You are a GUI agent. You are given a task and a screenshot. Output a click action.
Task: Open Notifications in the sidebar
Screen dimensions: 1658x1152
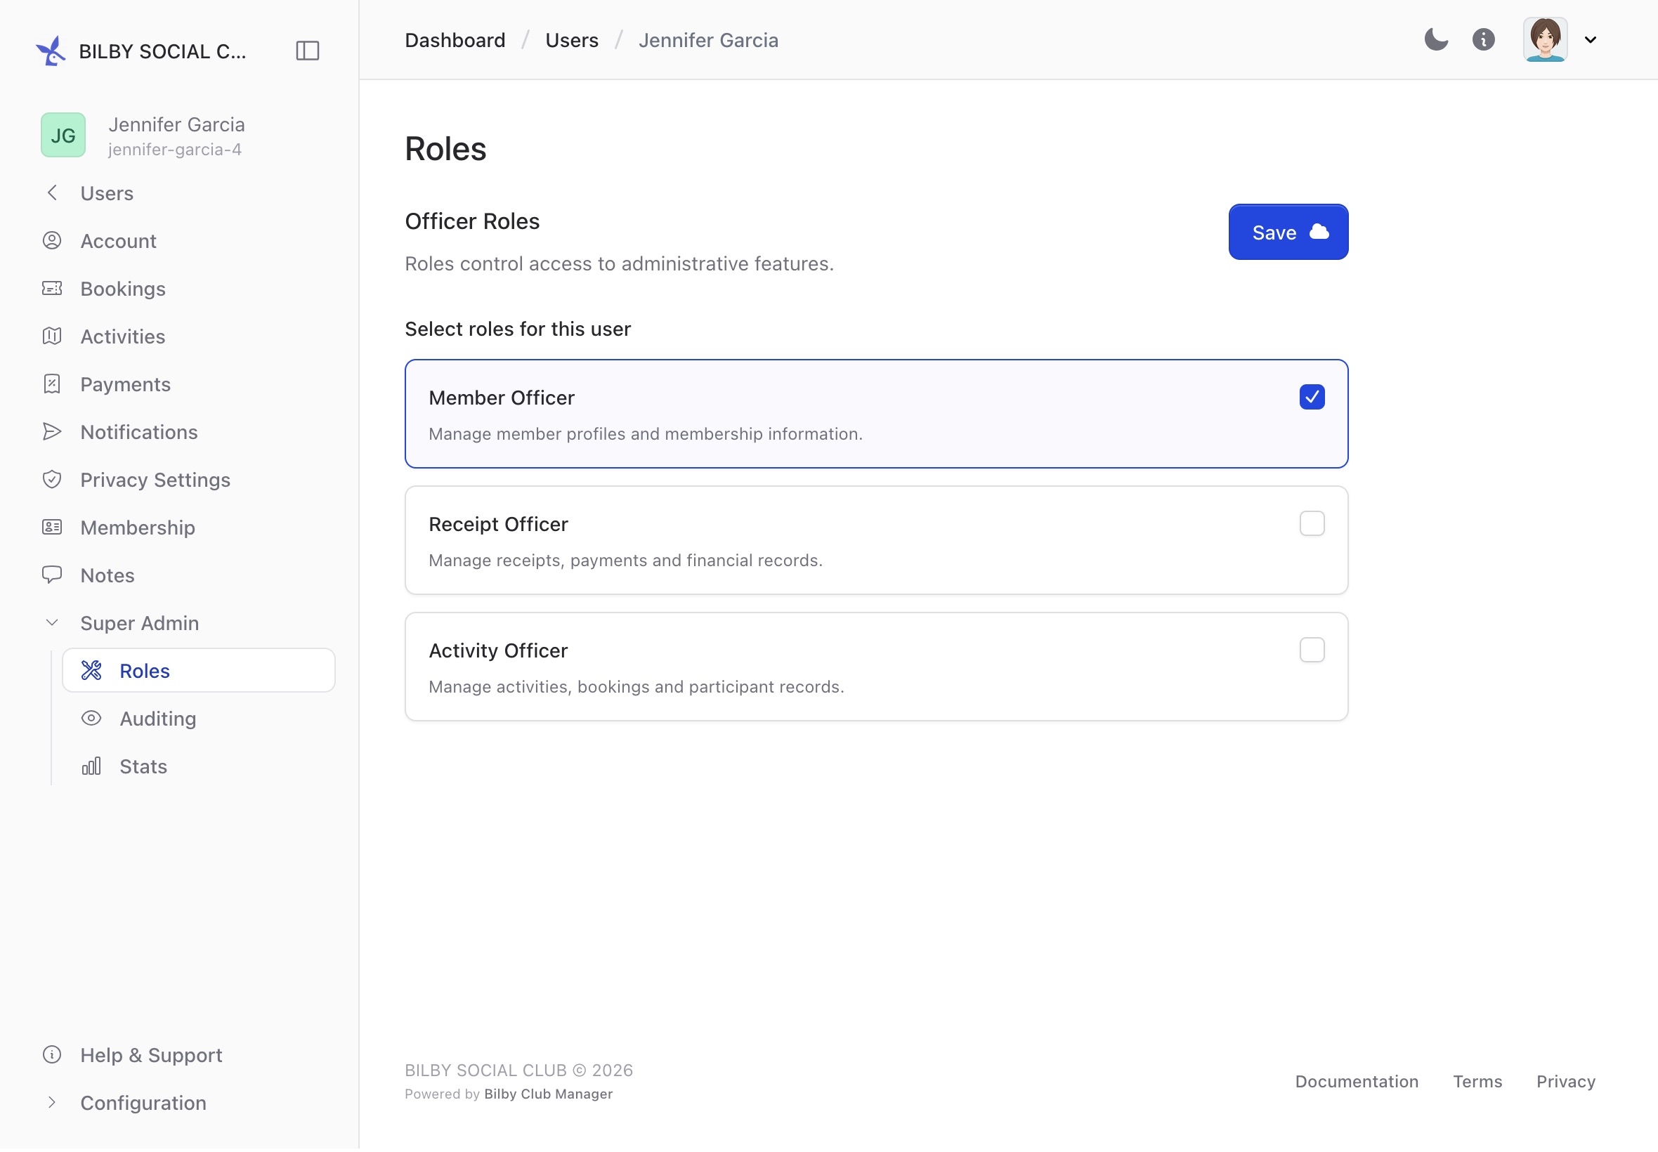[x=139, y=431]
